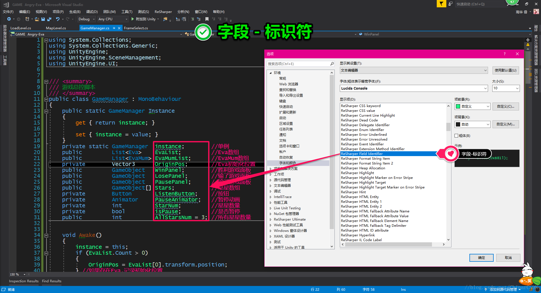Open a file with the folder icon
This screenshot has width=541, height=293.
(37, 19)
